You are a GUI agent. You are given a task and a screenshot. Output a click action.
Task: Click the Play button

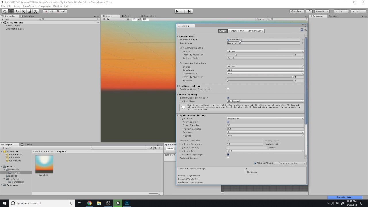point(177,11)
